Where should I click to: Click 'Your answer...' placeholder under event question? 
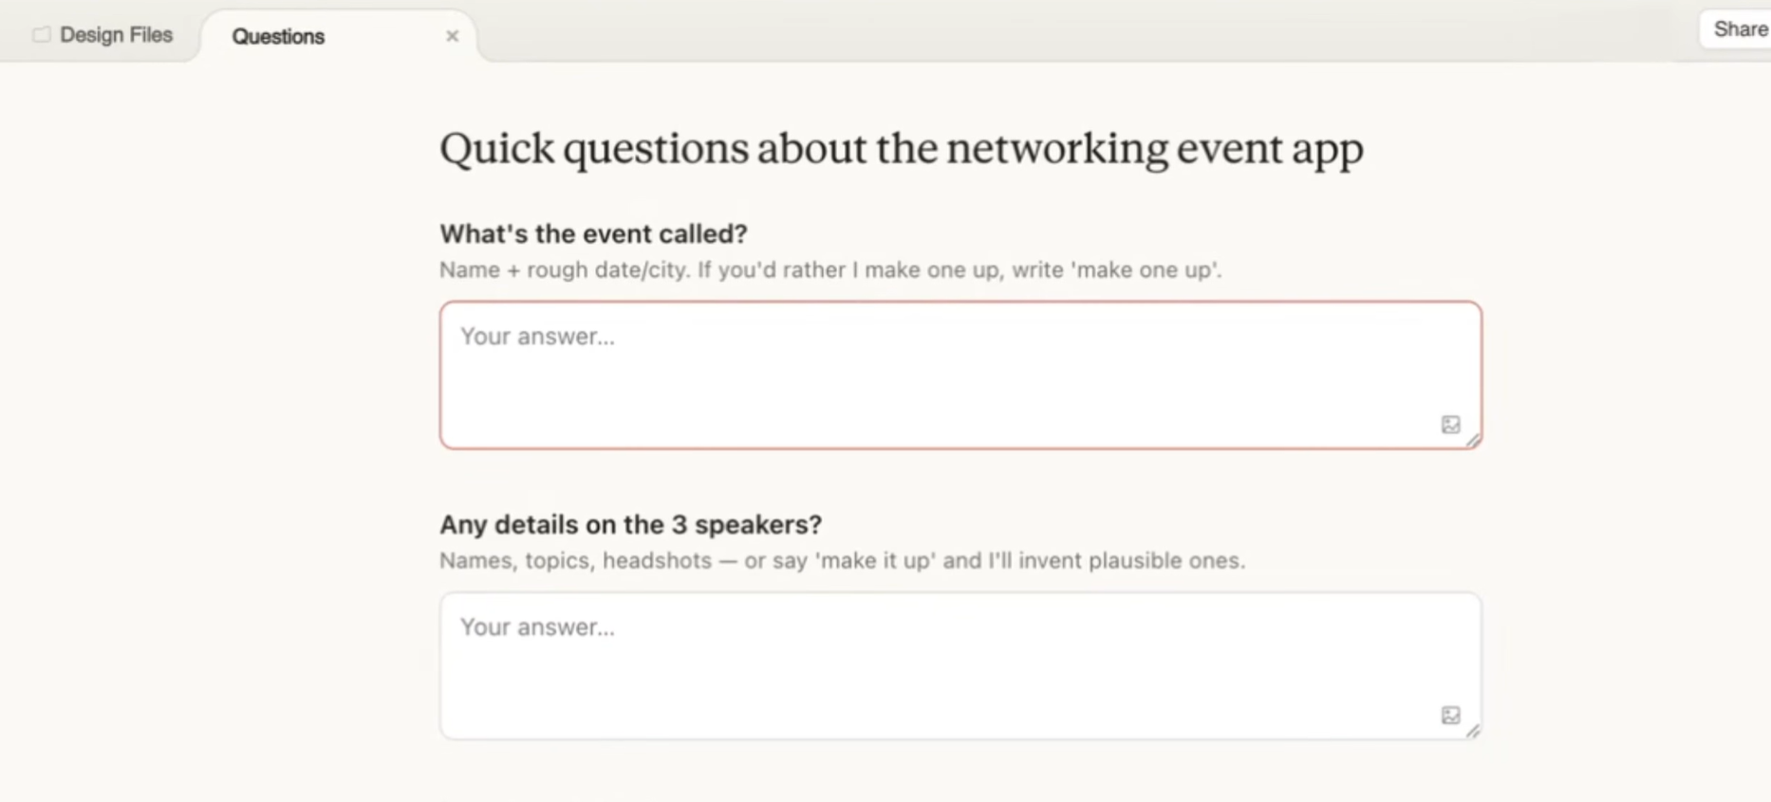click(537, 336)
